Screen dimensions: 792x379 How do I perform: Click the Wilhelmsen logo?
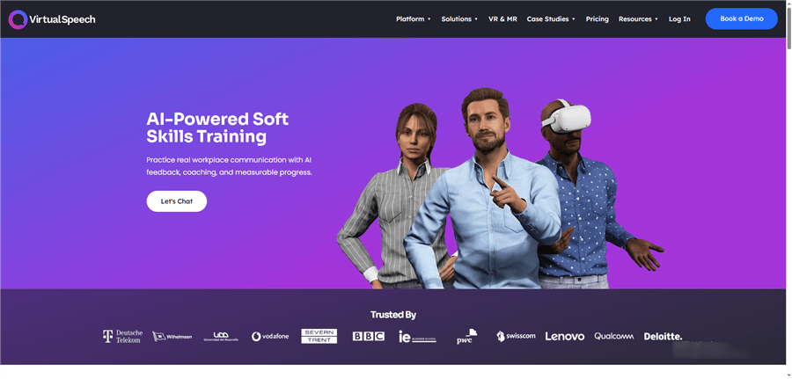[172, 336]
